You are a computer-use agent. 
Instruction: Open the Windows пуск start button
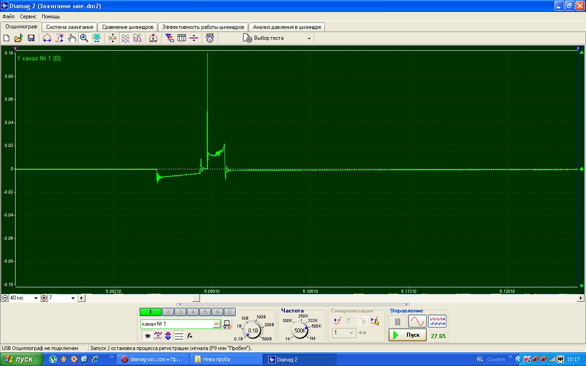tap(22, 359)
